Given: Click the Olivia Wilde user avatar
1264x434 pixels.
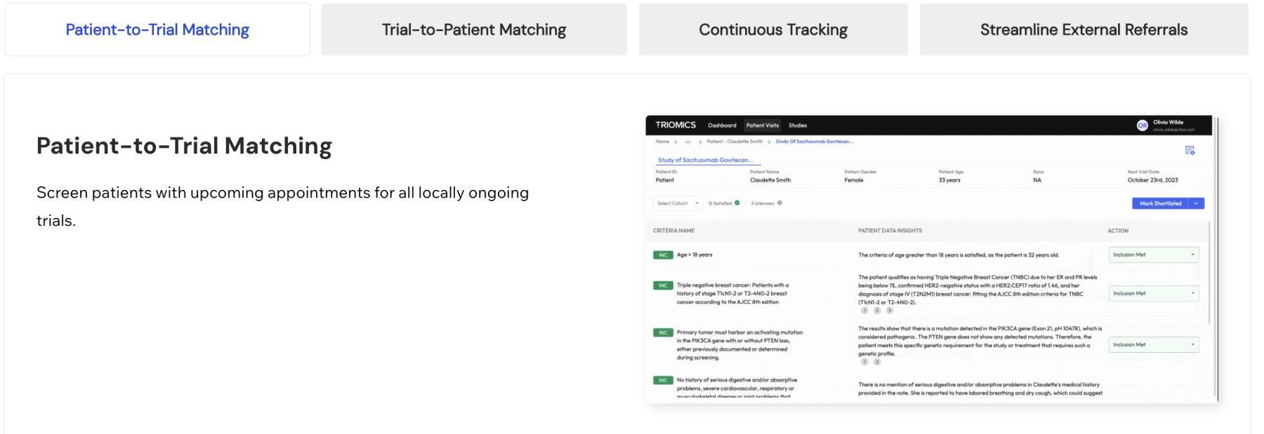Looking at the screenshot, I should (1142, 126).
